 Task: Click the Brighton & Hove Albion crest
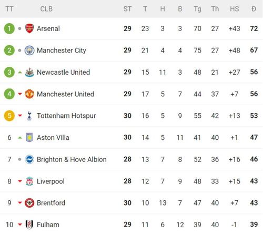point(29,159)
